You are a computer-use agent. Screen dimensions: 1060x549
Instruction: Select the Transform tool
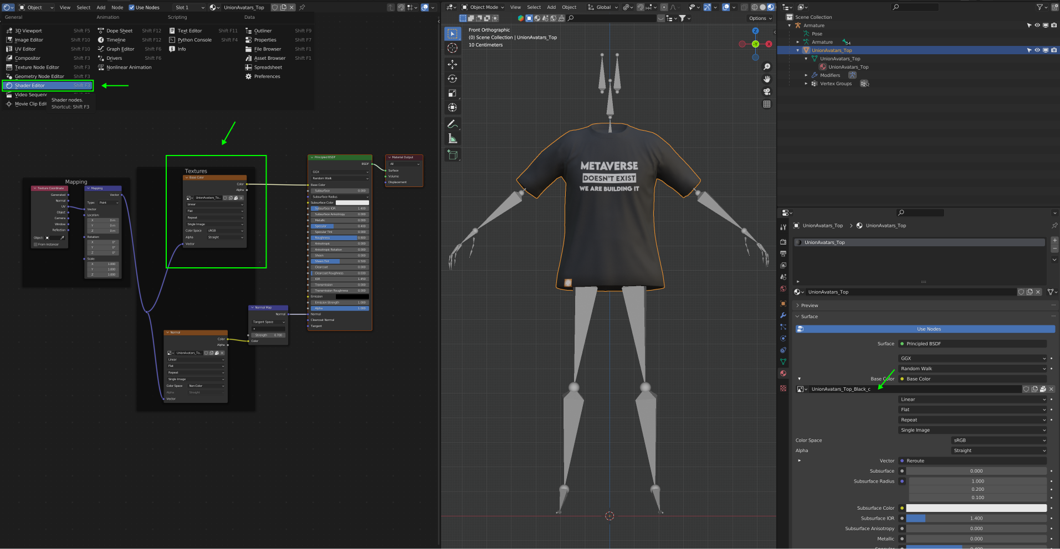pos(452,107)
